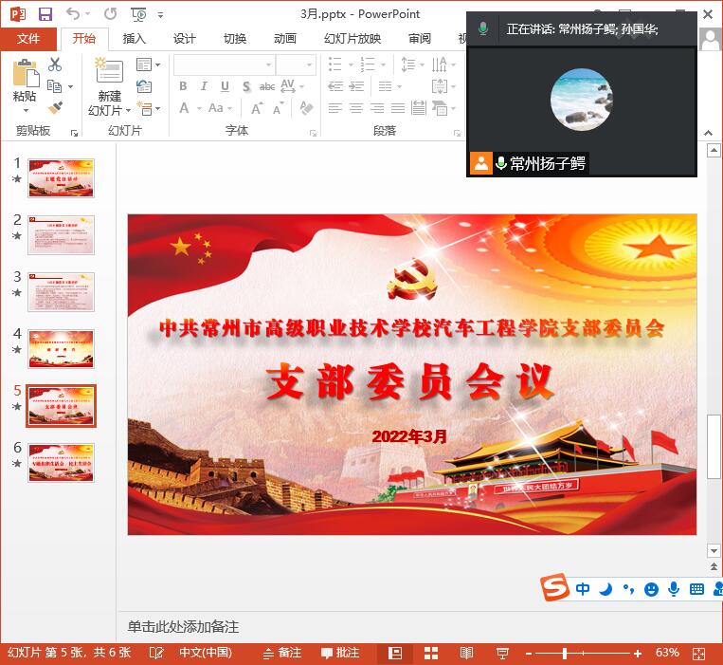The image size is (723, 665).
Task: Click Sogou input method S logo
Action: (554, 587)
